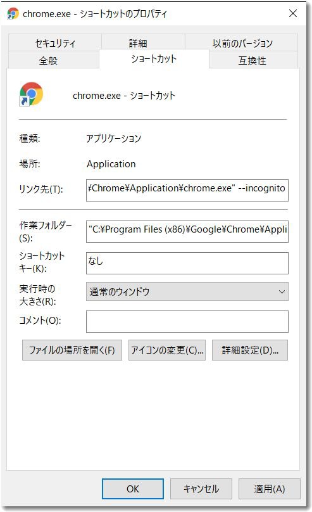Expand the 実行時の大きさ dropdown
312x512 pixels.
point(187,291)
